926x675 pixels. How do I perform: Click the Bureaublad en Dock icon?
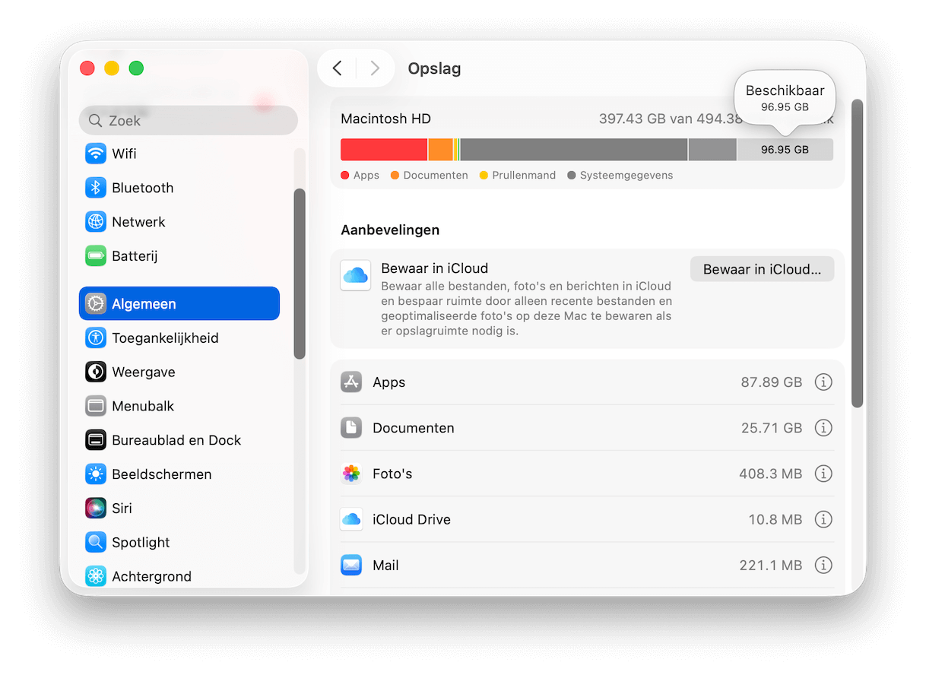(96, 440)
